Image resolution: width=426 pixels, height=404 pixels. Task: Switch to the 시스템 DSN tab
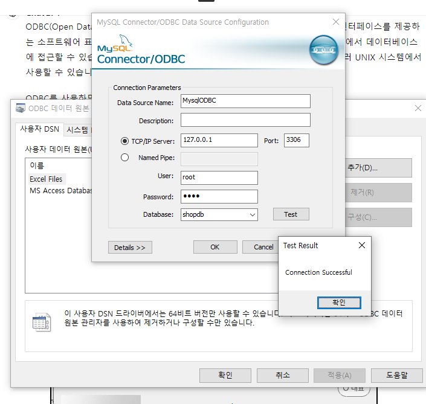(x=78, y=130)
